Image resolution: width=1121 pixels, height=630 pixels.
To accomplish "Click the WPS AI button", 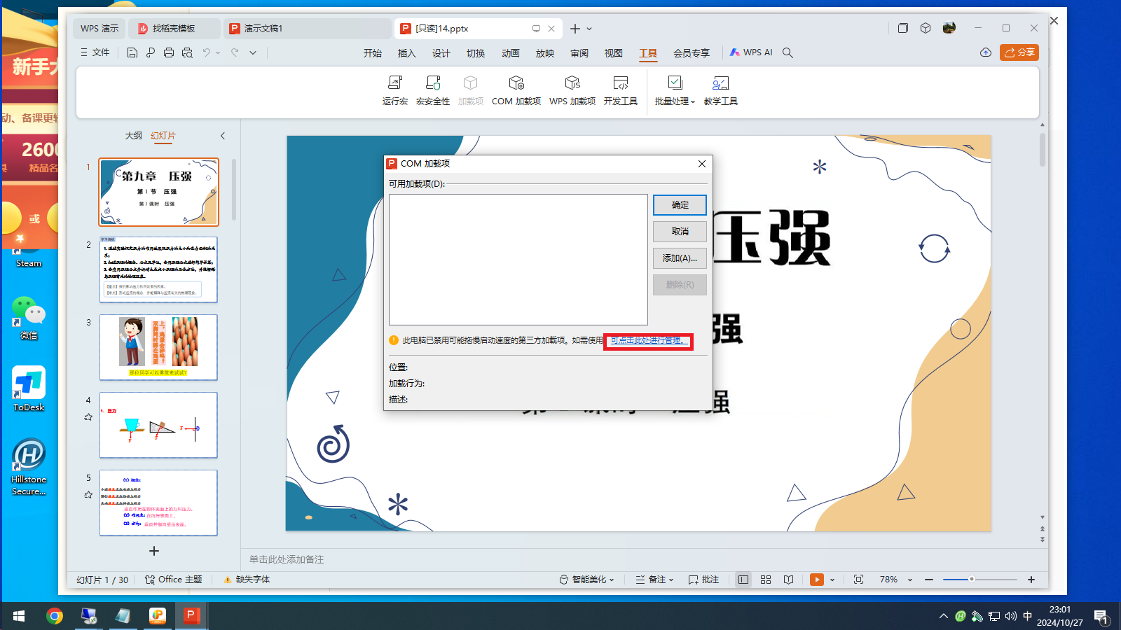I will 751,52.
